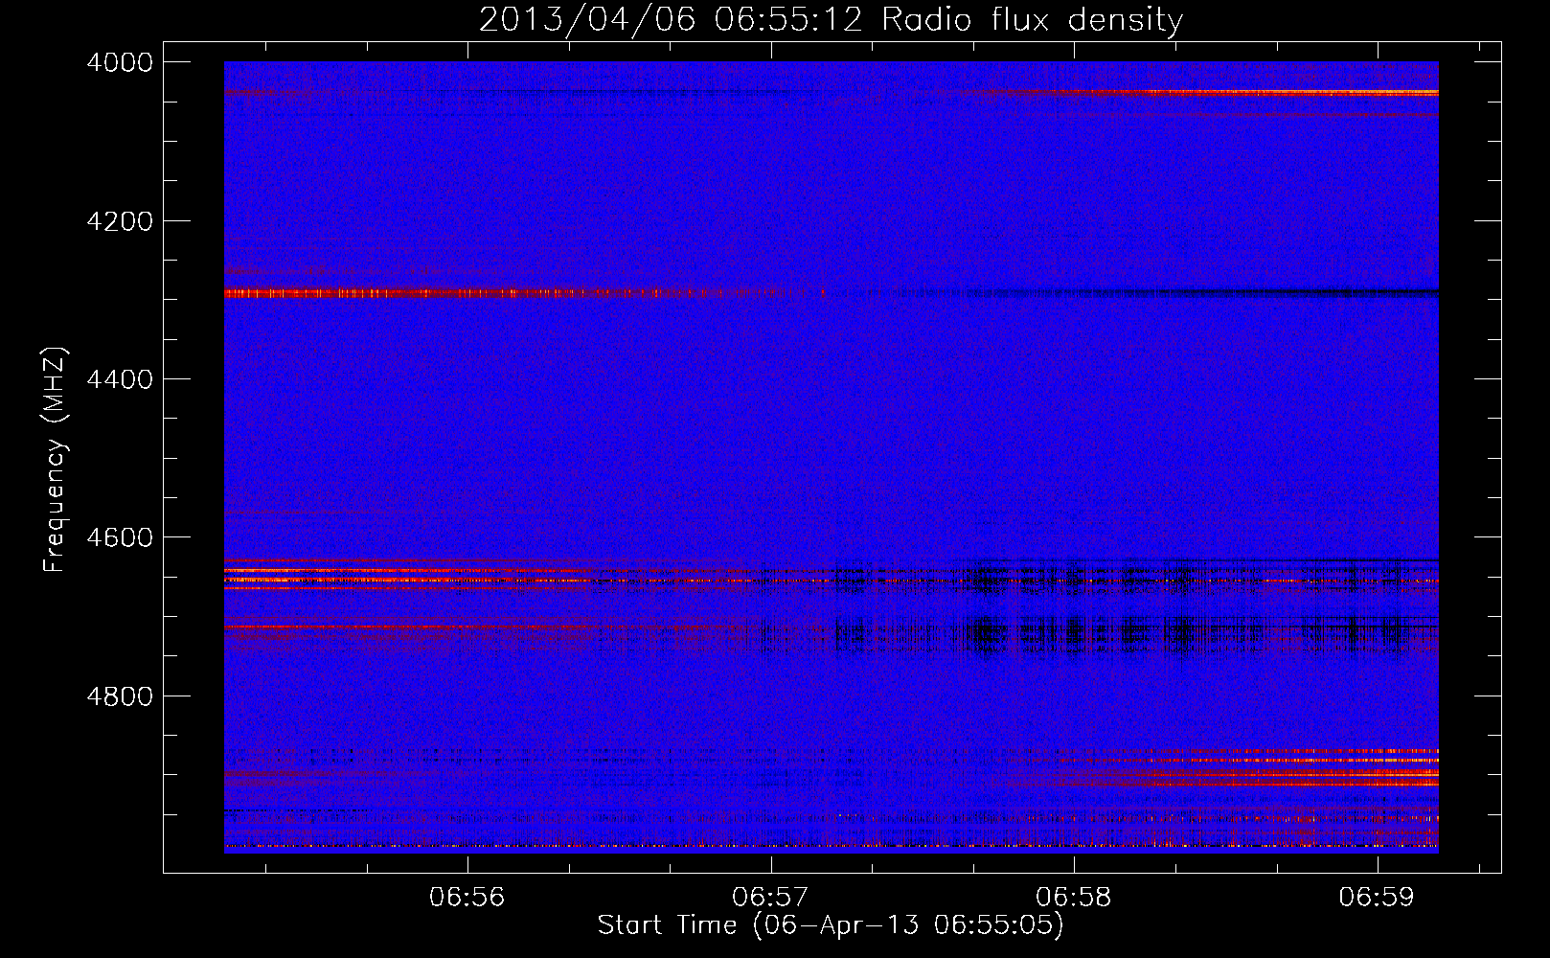This screenshot has height=958, width=1550.
Task: Click the 'Frequency (MHZ)' axis label
Action: click(x=56, y=460)
